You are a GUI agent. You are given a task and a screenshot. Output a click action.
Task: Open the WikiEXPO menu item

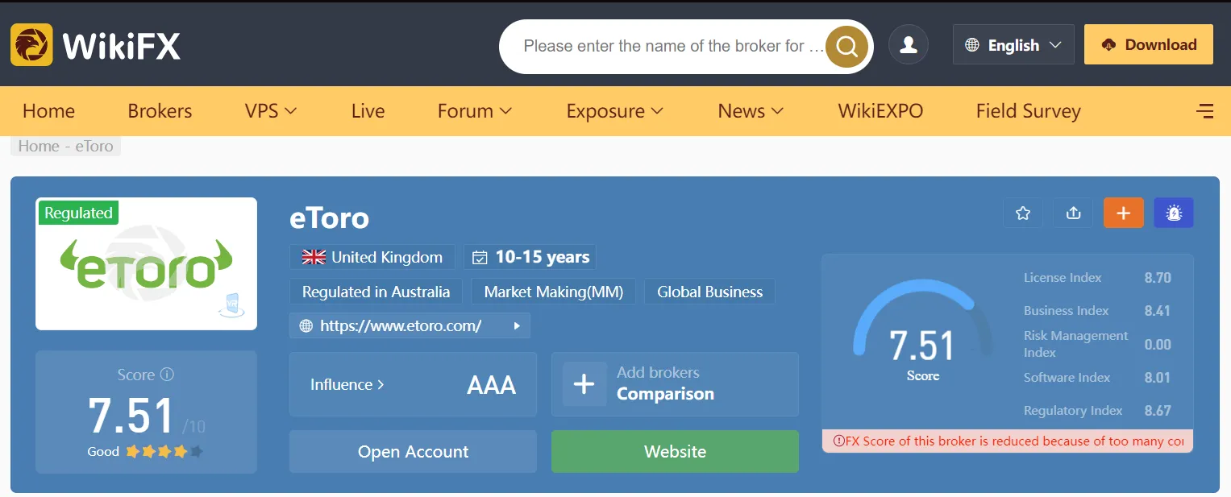tap(880, 111)
